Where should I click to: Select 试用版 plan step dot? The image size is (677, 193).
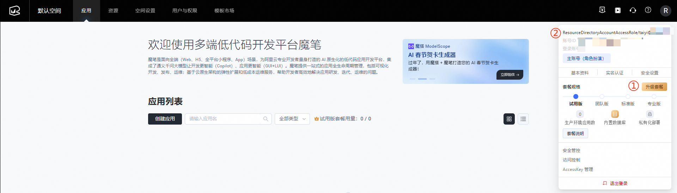point(576,96)
